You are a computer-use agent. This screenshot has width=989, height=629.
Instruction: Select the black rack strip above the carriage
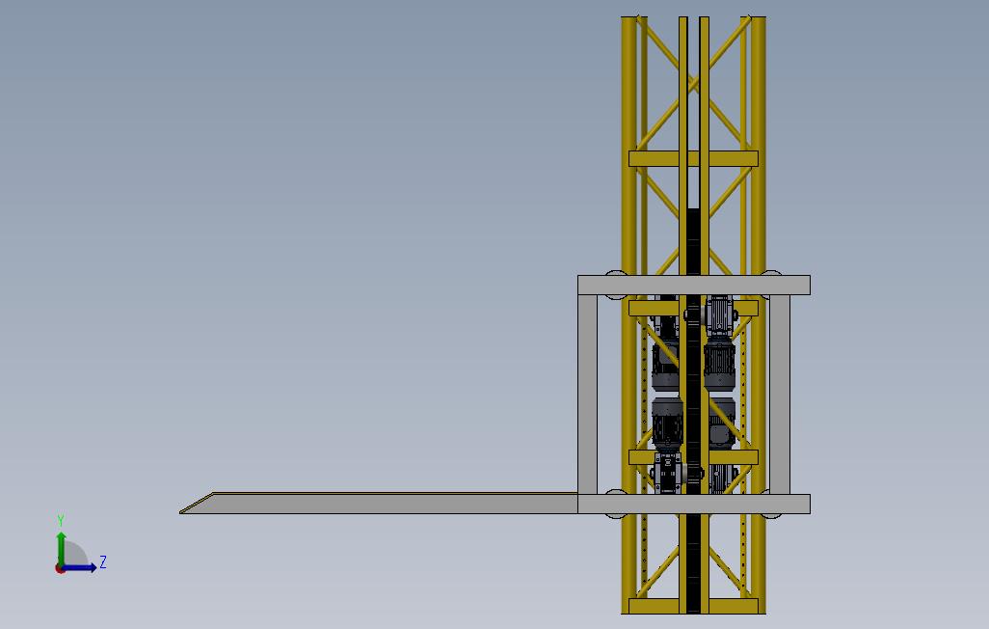point(693,241)
